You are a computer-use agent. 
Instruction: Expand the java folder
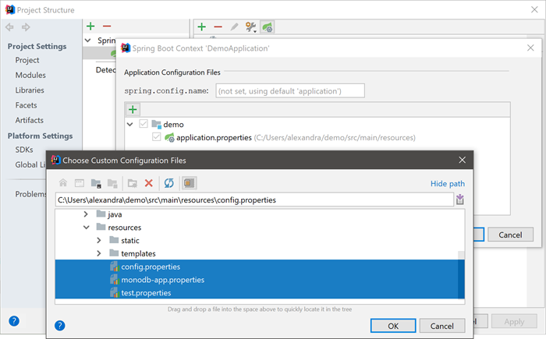pyautogui.click(x=86, y=214)
